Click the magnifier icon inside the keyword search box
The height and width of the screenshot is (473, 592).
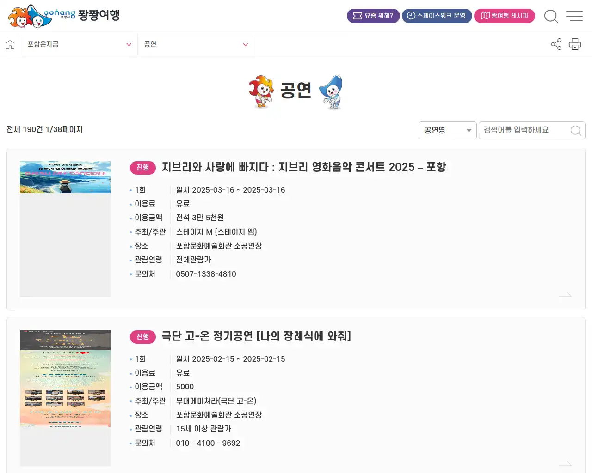[x=575, y=130]
